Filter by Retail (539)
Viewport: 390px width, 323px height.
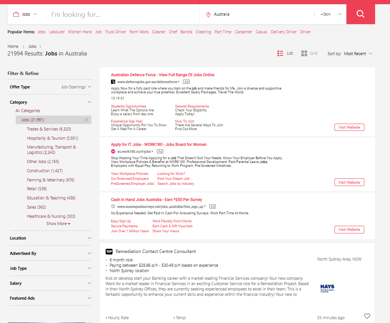point(37,189)
